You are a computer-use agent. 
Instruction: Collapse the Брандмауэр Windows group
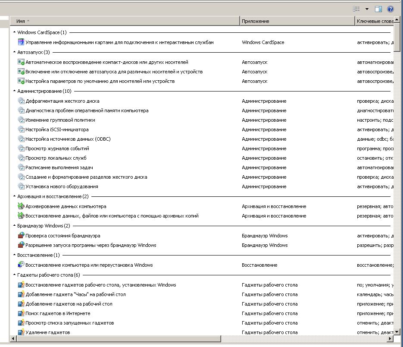(x=14, y=225)
